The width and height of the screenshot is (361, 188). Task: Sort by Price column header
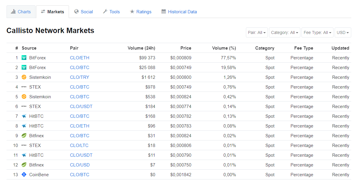(x=186, y=48)
